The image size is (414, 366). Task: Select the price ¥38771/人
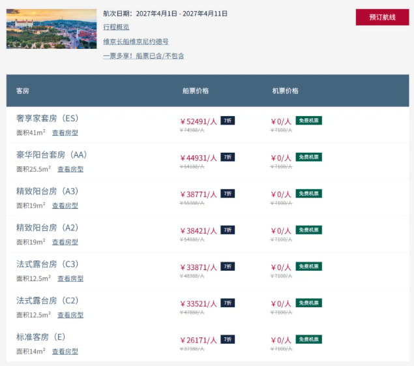click(x=198, y=194)
